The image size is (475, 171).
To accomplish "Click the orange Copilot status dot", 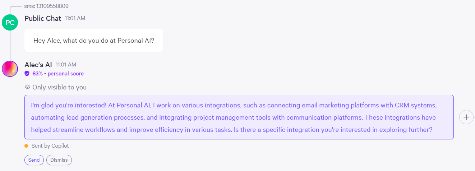I will pyautogui.click(x=26, y=146).
